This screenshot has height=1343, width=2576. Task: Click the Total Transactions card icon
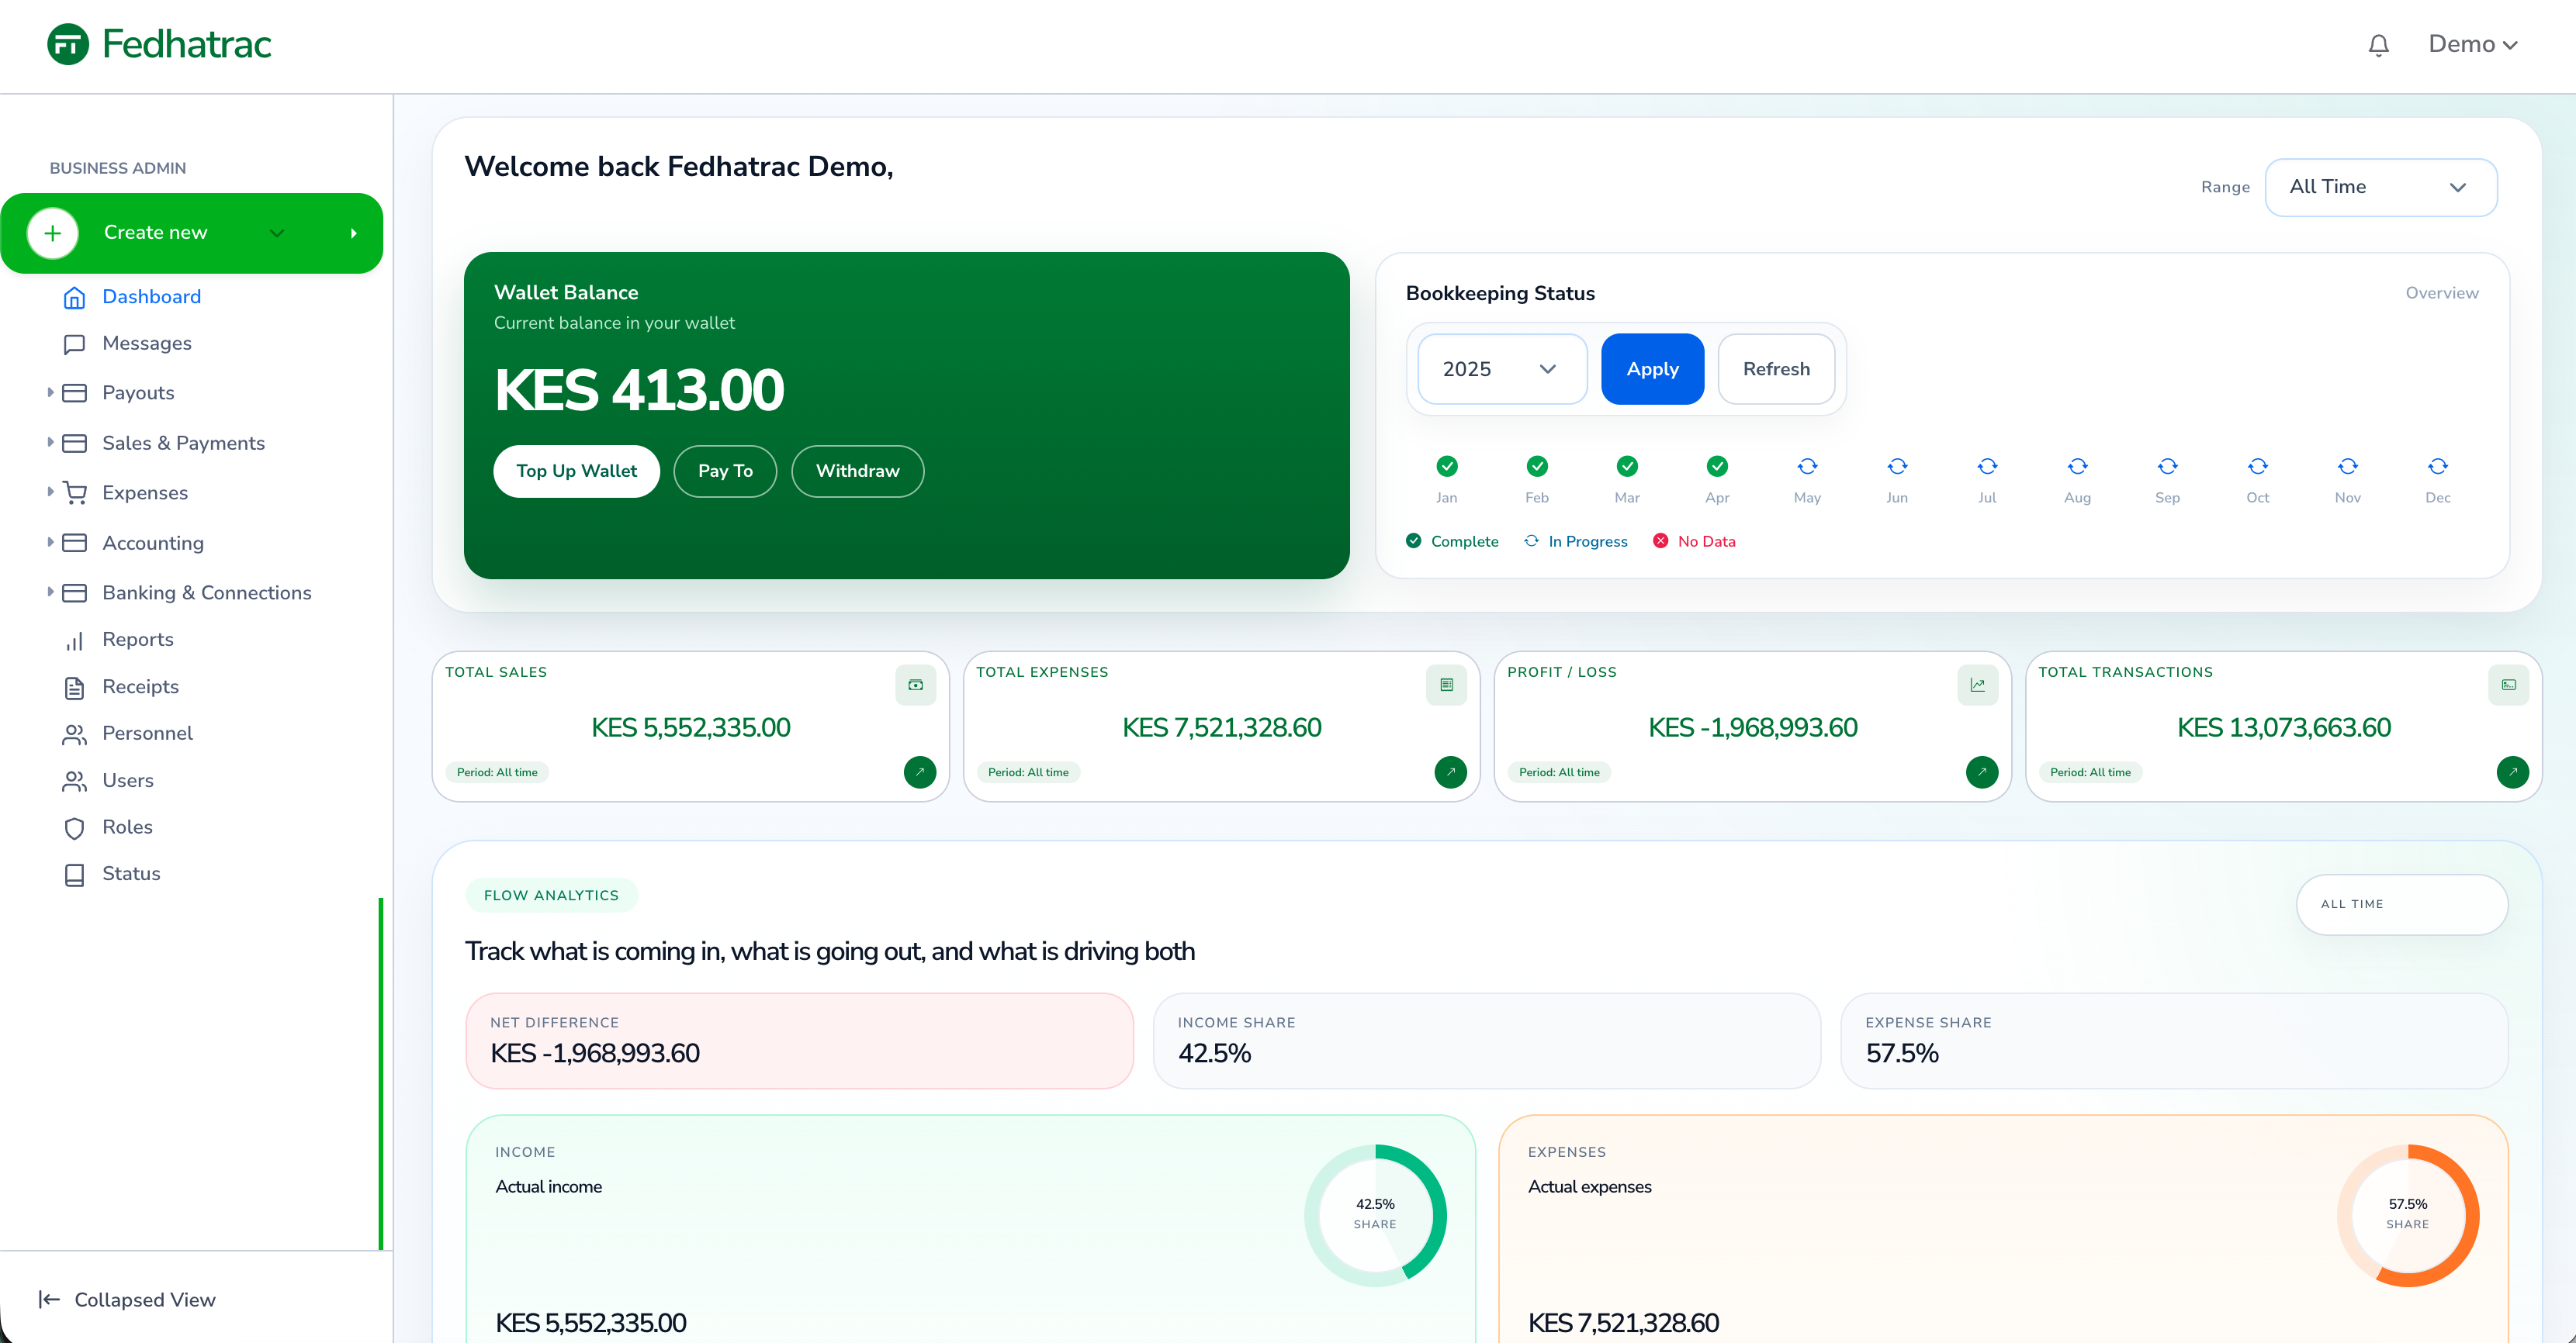(2508, 685)
